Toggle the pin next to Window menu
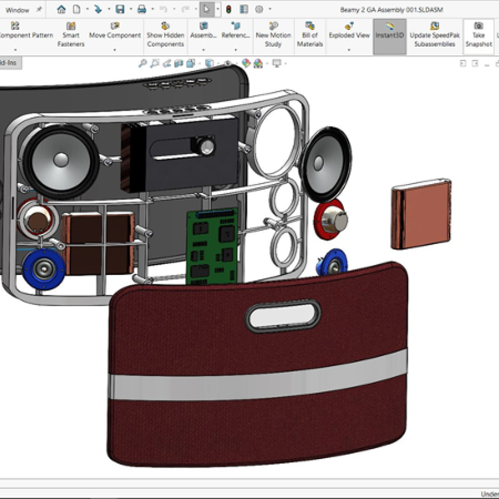 [x=39, y=9]
